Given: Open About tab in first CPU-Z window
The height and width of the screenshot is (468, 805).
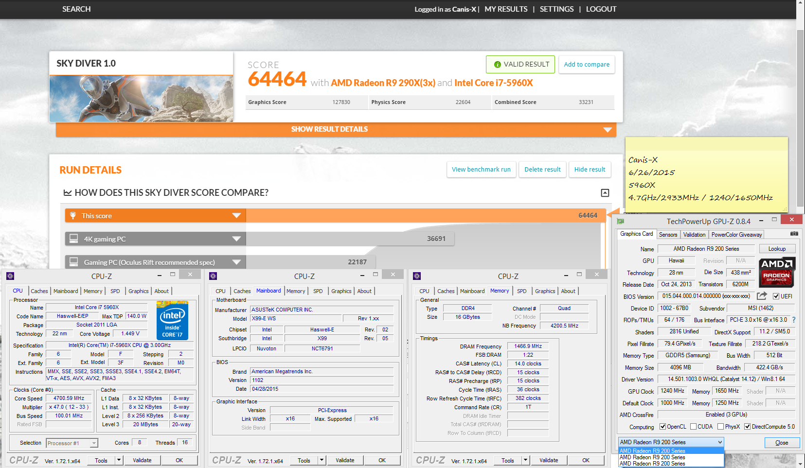Looking at the screenshot, I should click(x=161, y=291).
